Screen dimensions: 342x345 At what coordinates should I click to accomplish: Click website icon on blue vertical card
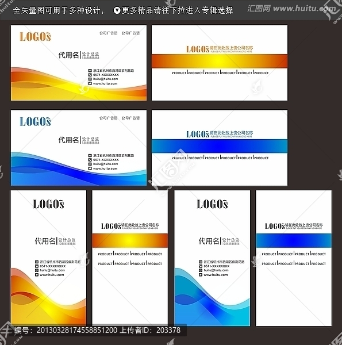(201, 275)
